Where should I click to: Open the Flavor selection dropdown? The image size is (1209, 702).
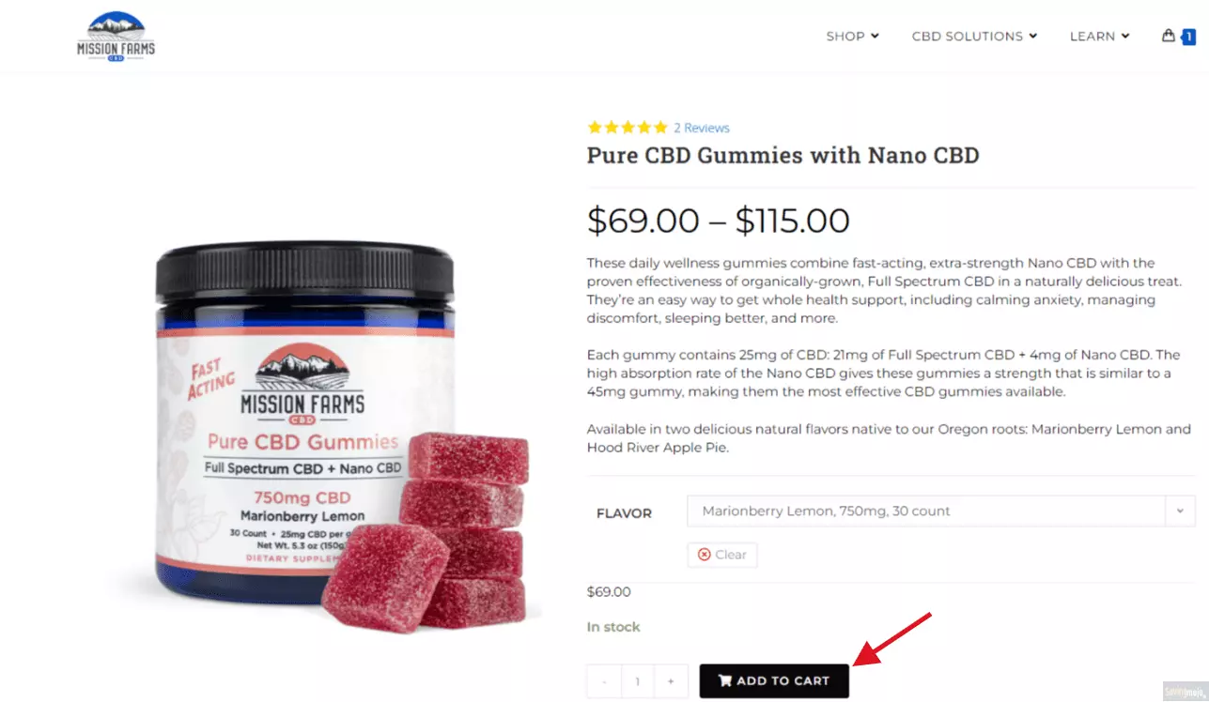[940, 511]
